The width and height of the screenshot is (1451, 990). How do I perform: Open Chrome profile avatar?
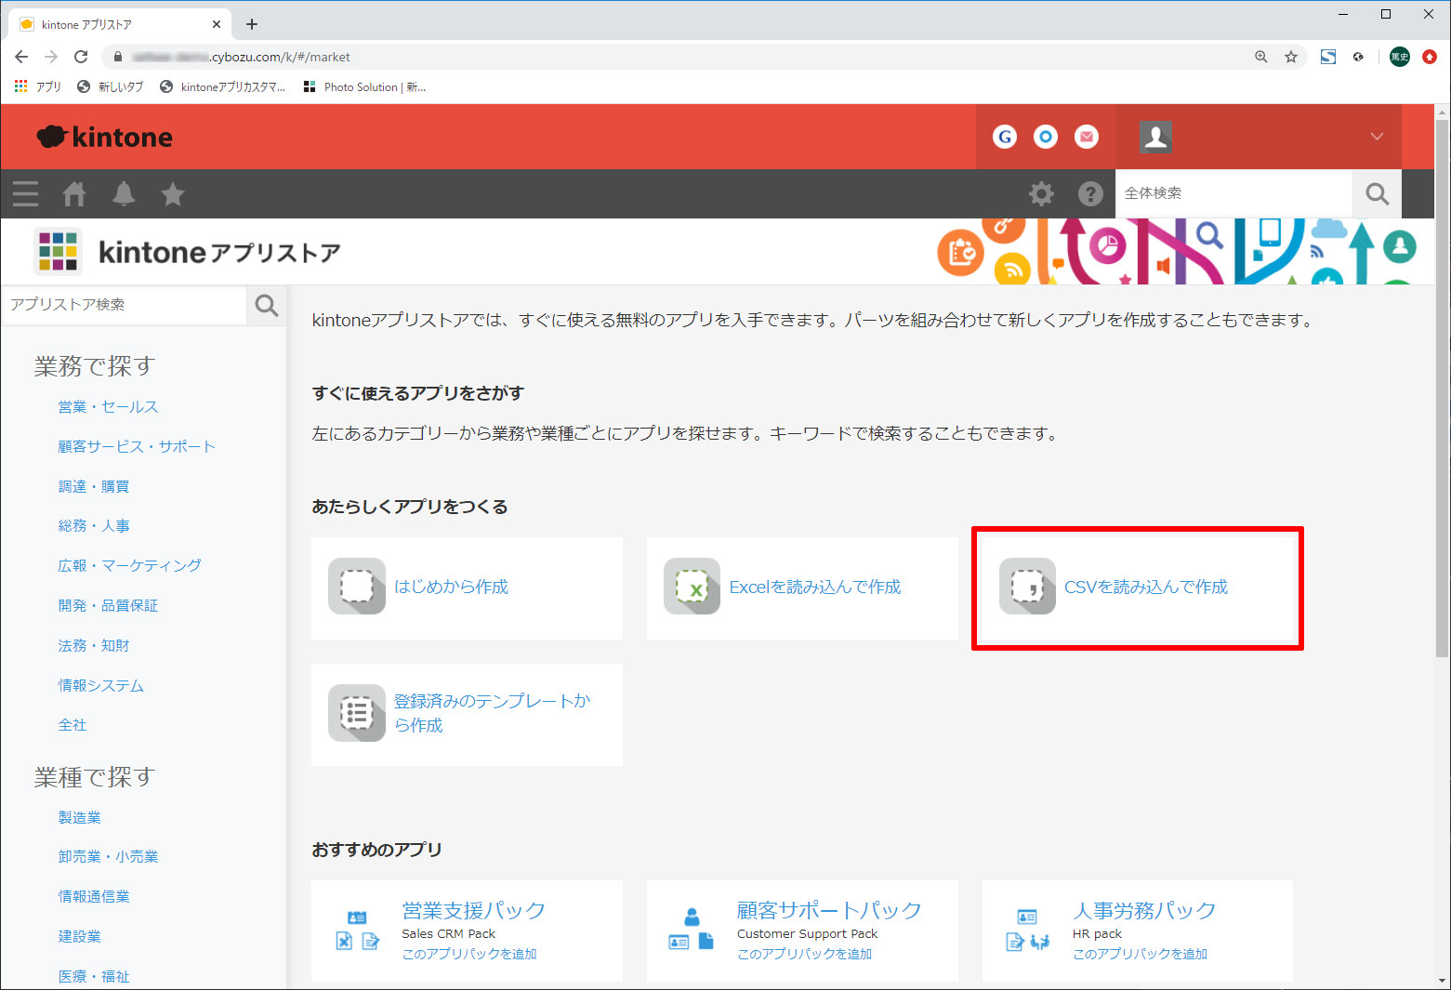click(1400, 57)
